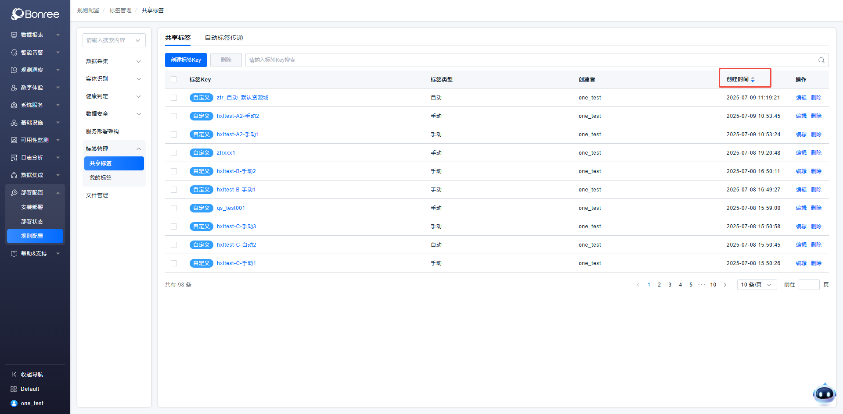Click the 收起导航 collapse icon

click(x=14, y=375)
